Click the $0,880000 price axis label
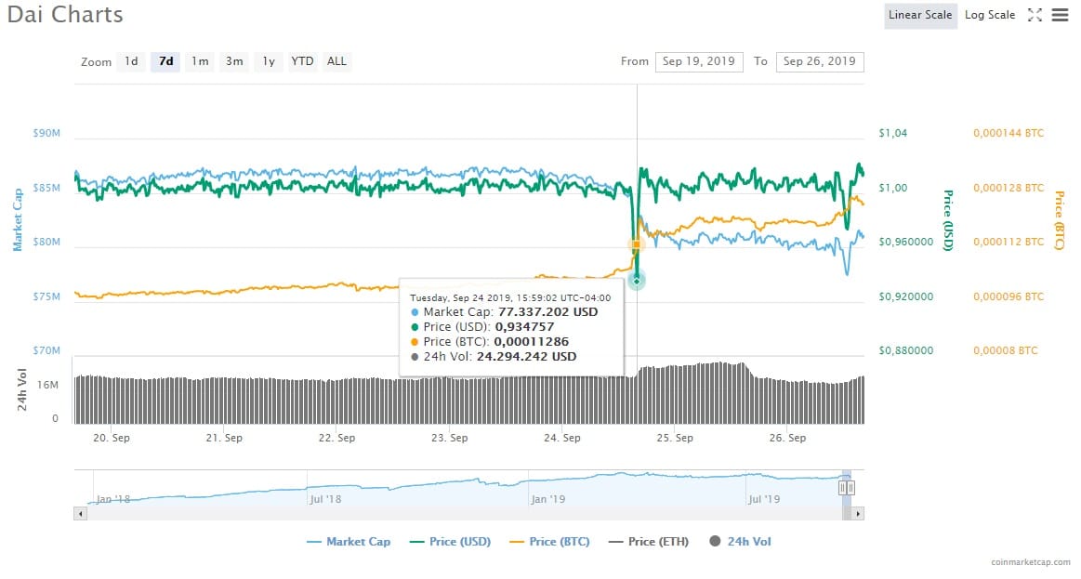The image size is (1081, 579). pos(906,351)
